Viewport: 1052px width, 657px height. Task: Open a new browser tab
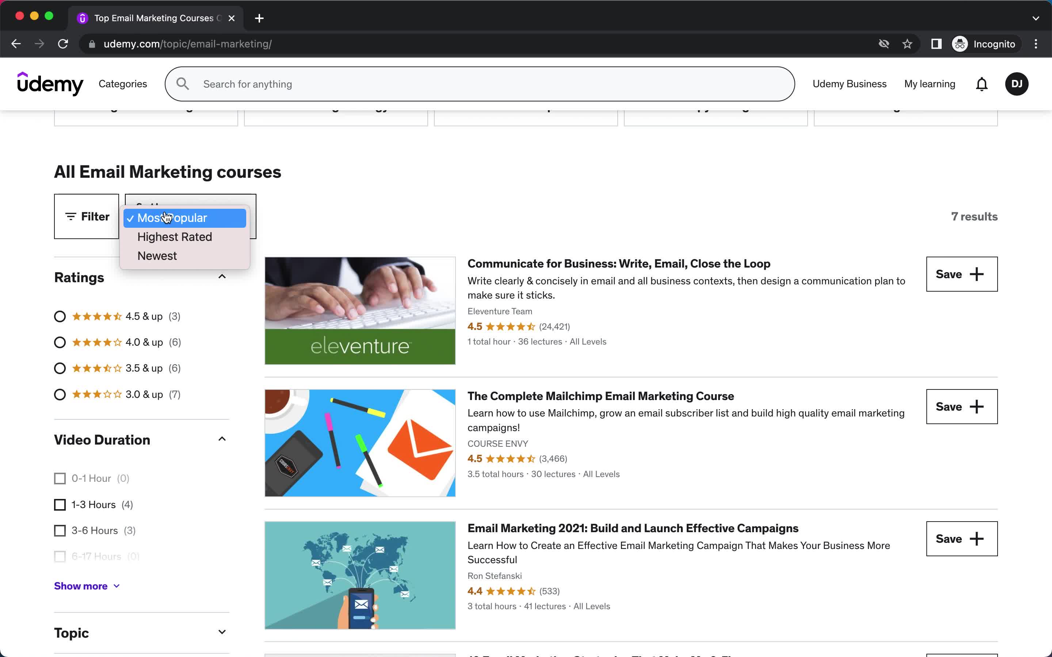click(x=259, y=18)
